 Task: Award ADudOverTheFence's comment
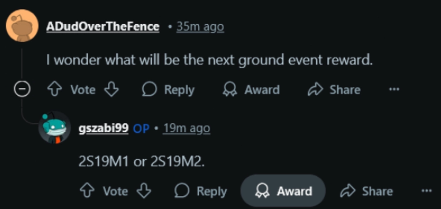(x=251, y=90)
